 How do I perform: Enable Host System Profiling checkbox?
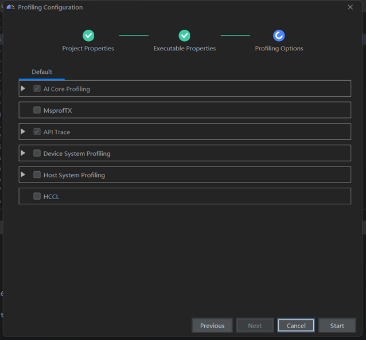click(x=37, y=175)
